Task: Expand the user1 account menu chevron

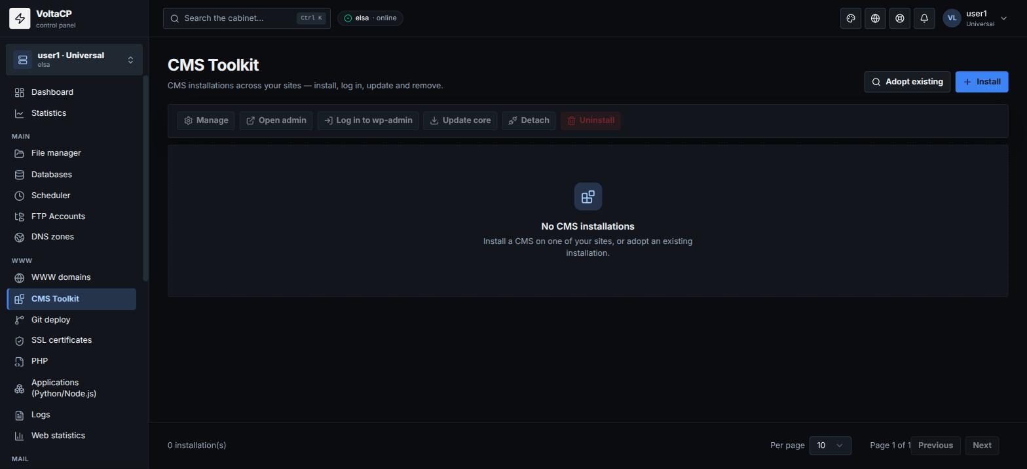Action: (1003, 18)
